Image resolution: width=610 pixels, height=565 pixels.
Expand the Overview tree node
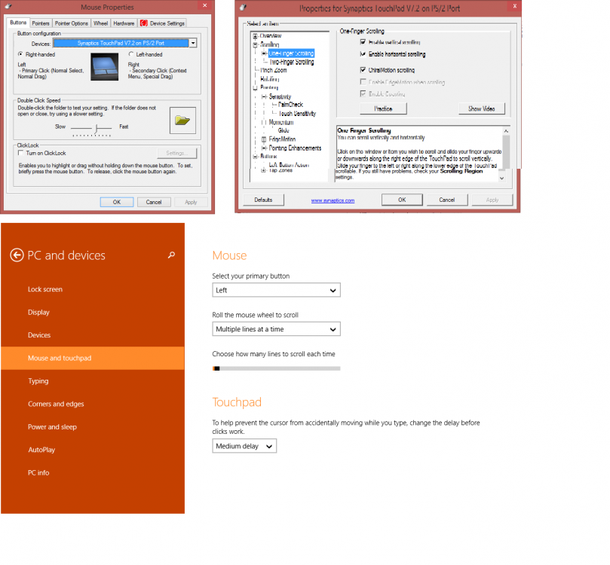click(255, 36)
